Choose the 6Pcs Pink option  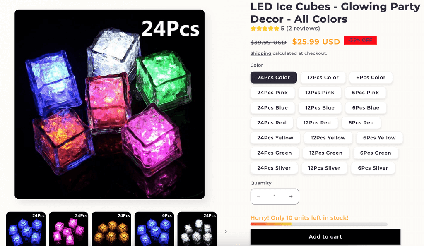pyautogui.click(x=365, y=93)
